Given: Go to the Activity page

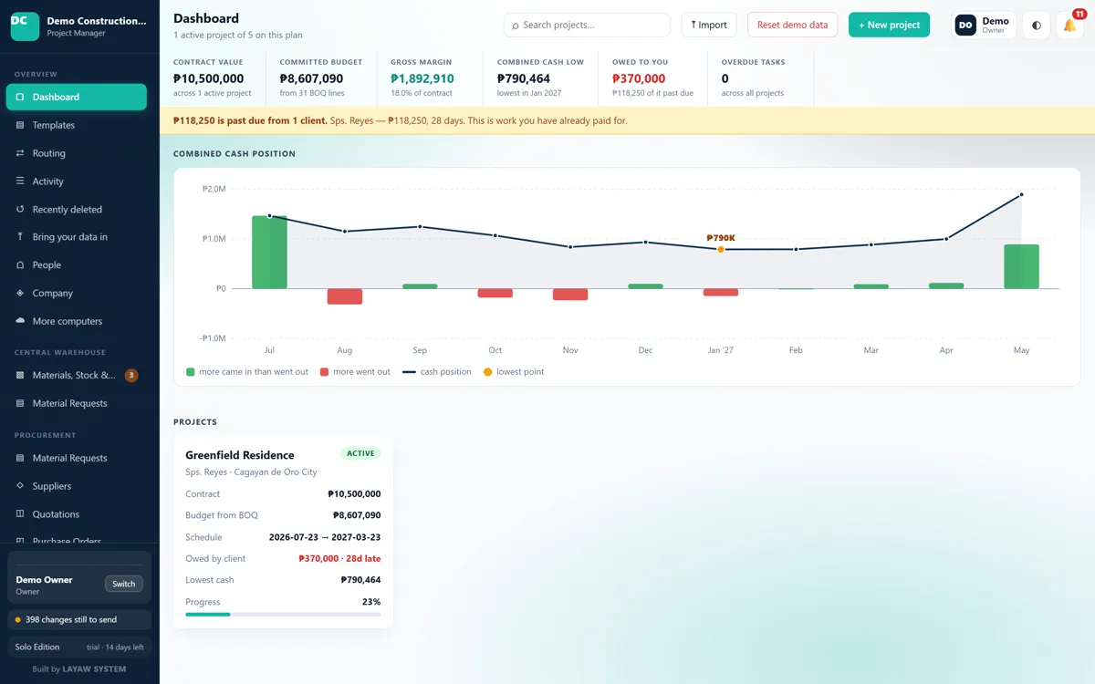Looking at the screenshot, I should click(x=77, y=181).
